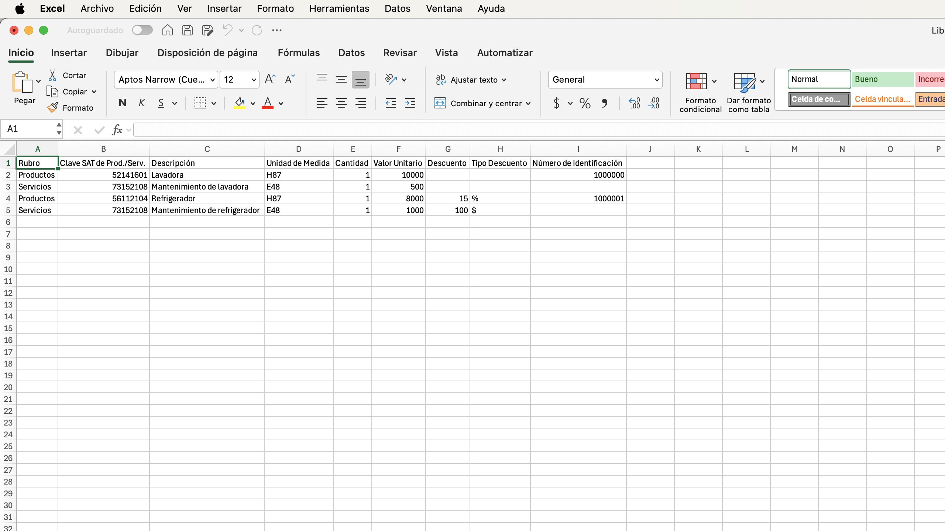945x531 pixels.
Task: Click the increase indent icon
Action: pyautogui.click(x=410, y=103)
